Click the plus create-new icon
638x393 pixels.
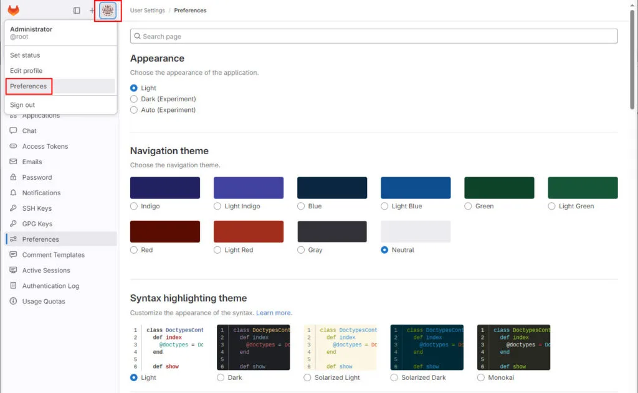[92, 11]
